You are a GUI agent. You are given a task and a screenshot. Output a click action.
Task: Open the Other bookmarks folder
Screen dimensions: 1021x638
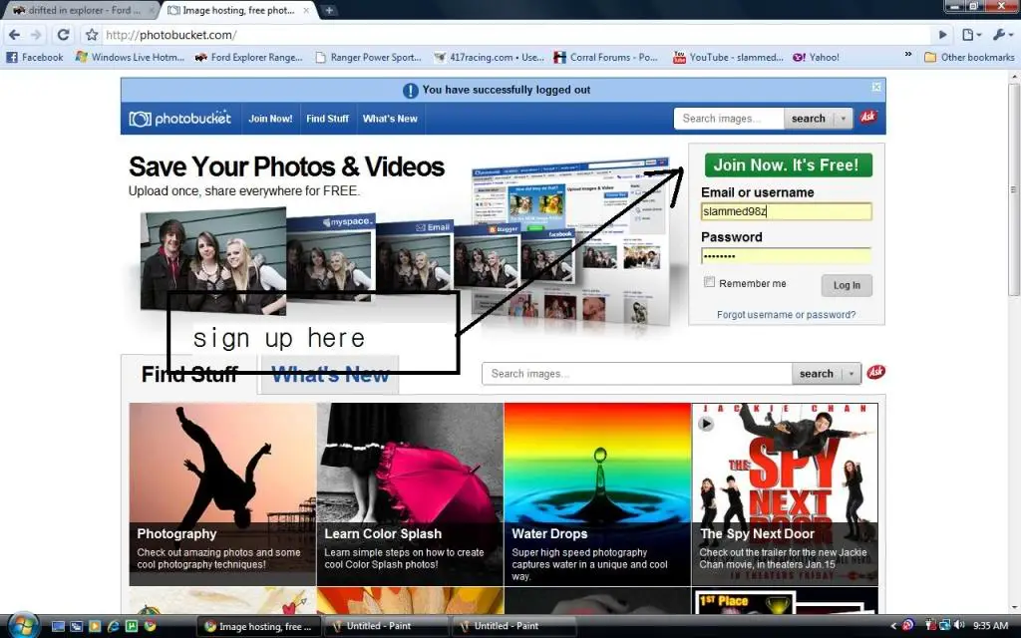pos(969,57)
